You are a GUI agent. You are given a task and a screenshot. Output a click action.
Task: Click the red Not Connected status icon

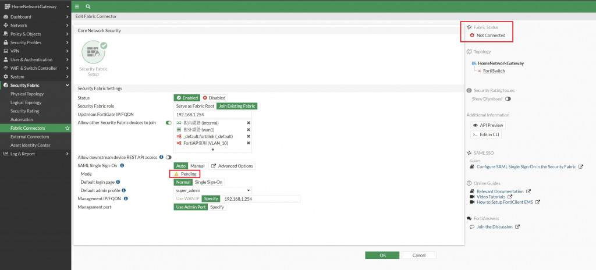[x=472, y=35]
